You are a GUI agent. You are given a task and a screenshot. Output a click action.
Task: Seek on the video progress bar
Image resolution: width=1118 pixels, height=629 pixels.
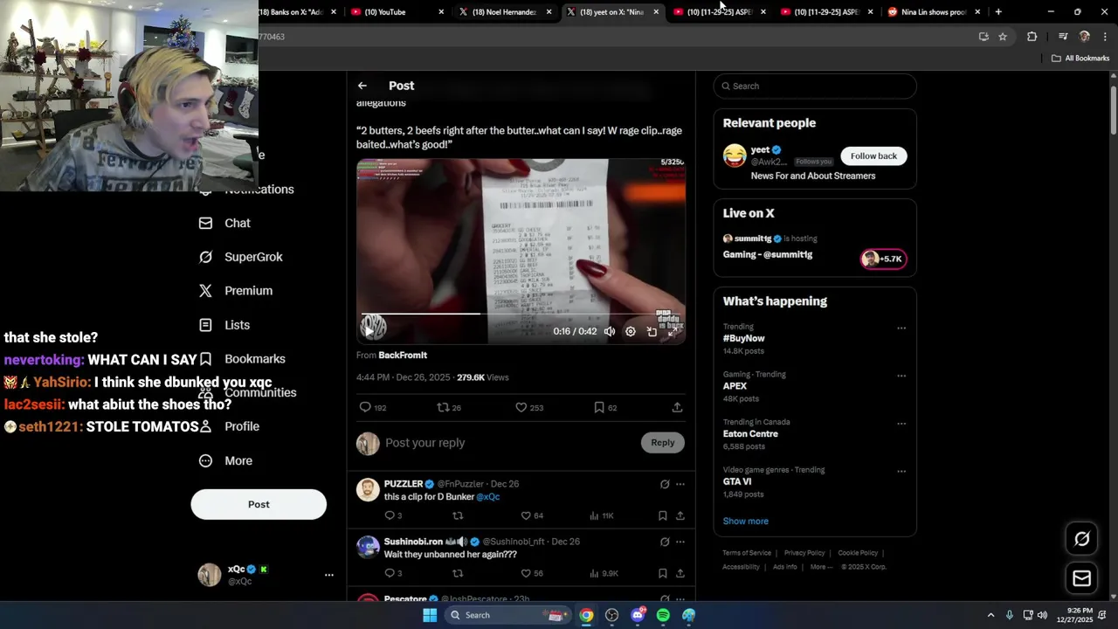click(x=521, y=313)
